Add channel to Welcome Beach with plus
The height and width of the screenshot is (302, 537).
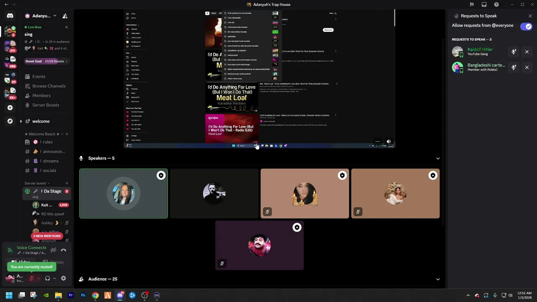click(x=67, y=134)
